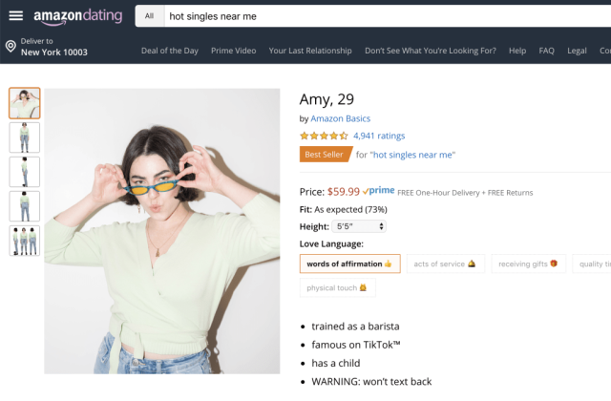Open the Prime Video nav item

point(235,51)
